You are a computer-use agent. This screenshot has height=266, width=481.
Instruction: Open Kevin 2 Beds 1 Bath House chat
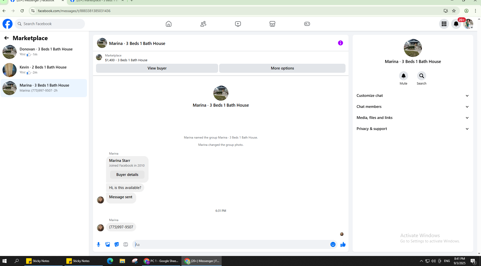(x=44, y=70)
